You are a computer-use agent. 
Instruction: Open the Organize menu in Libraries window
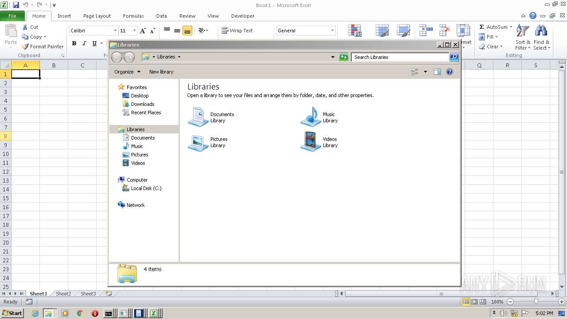(x=127, y=72)
